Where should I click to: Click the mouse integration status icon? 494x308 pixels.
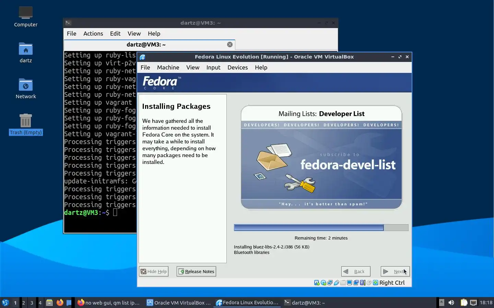pos(369,283)
